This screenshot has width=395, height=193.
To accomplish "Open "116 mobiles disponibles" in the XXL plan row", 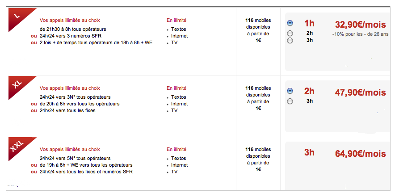I will [x=258, y=156].
